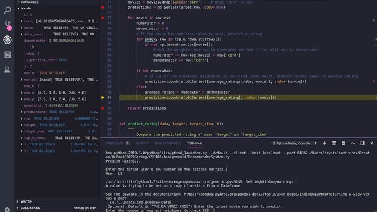Expand the WATCH section

point(18,201)
